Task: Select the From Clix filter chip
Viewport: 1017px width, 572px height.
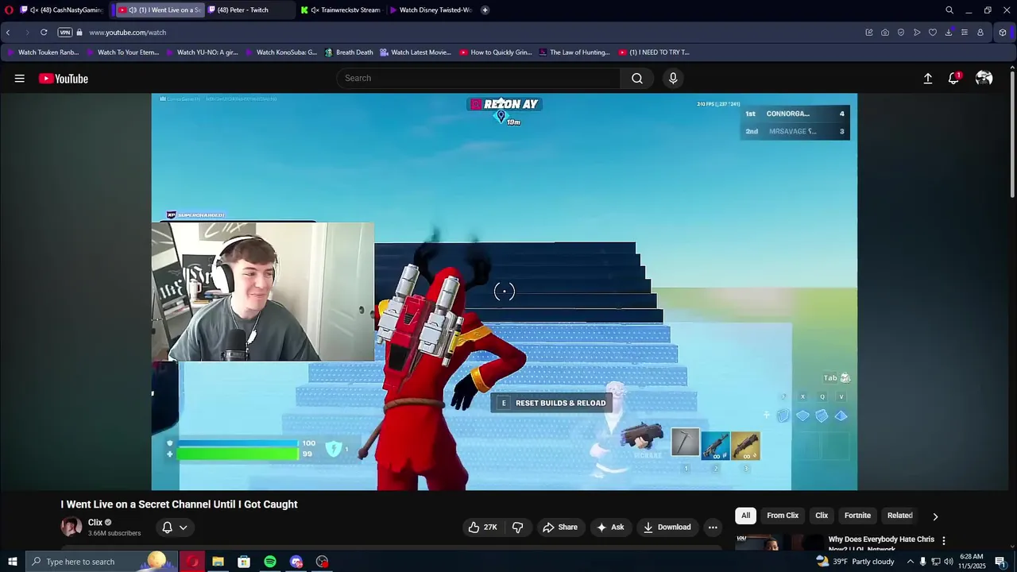Action: 783,516
